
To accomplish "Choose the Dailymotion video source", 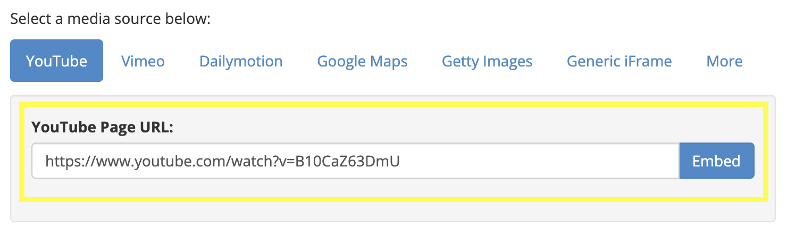I will tap(241, 61).
